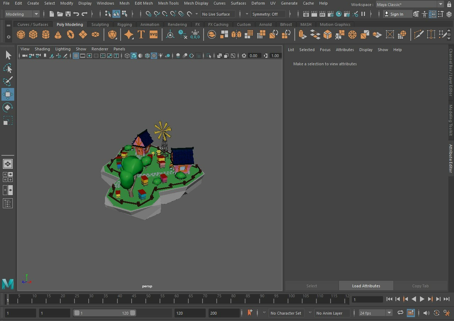Click the polygon Type text tool
Viewport: 454px width, 321px height.
pos(141,34)
